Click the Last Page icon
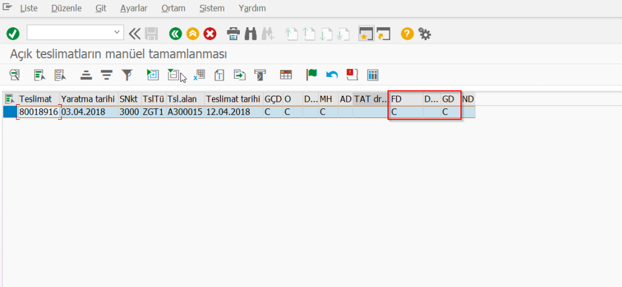Screen dimensions: 622x287 pyautogui.click(x=343, y=34)
